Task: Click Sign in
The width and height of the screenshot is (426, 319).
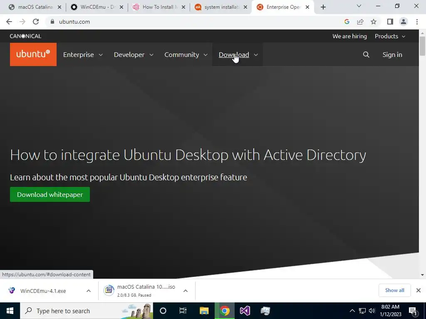Action: click(x=392, y=54)
